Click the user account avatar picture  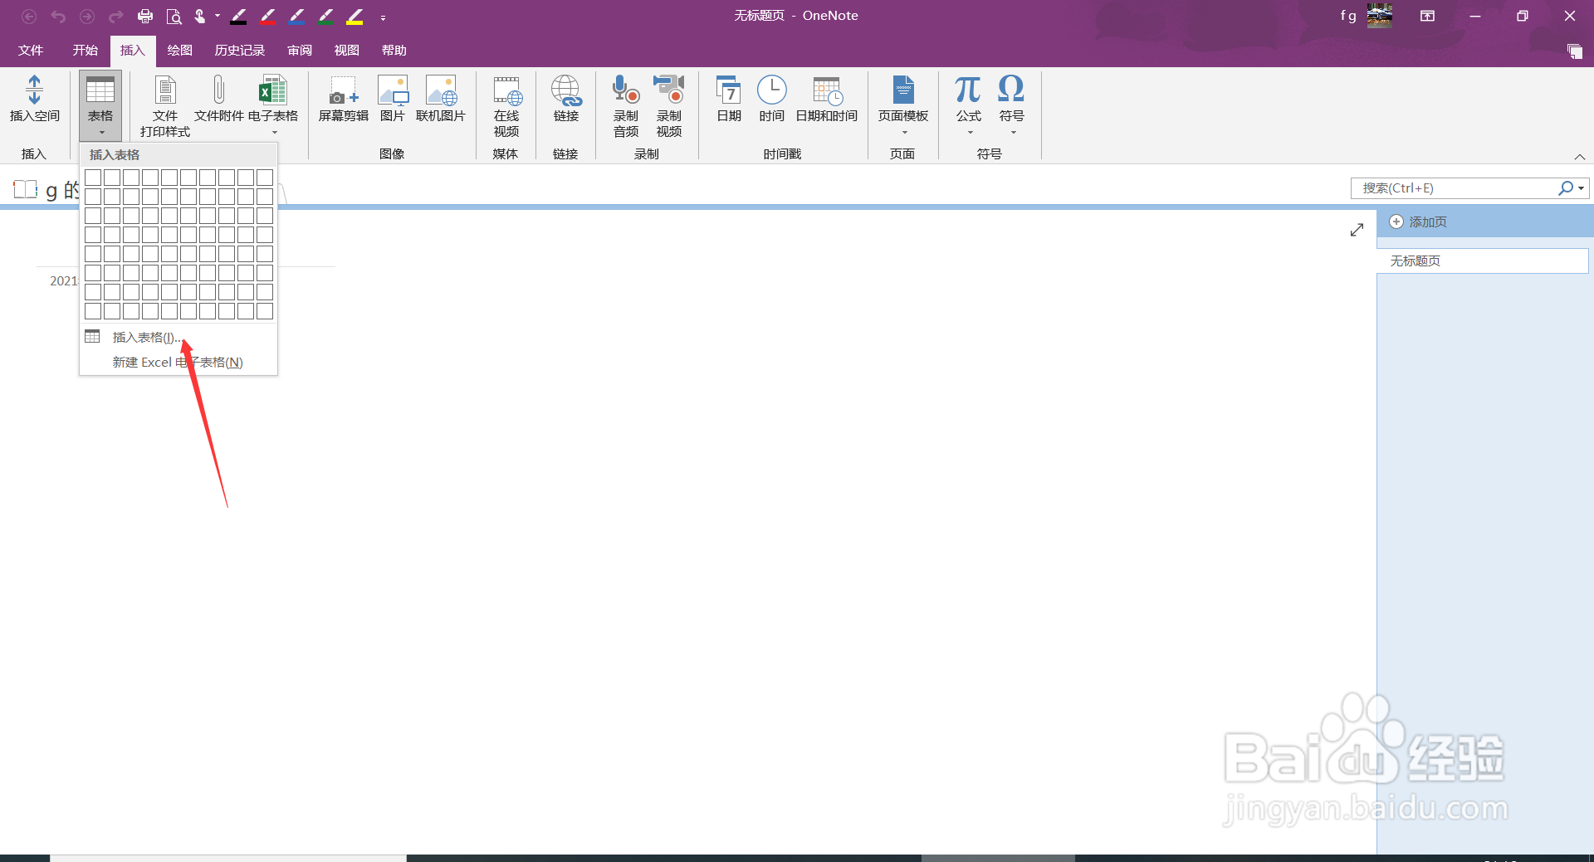click(x=1380, y=16)
